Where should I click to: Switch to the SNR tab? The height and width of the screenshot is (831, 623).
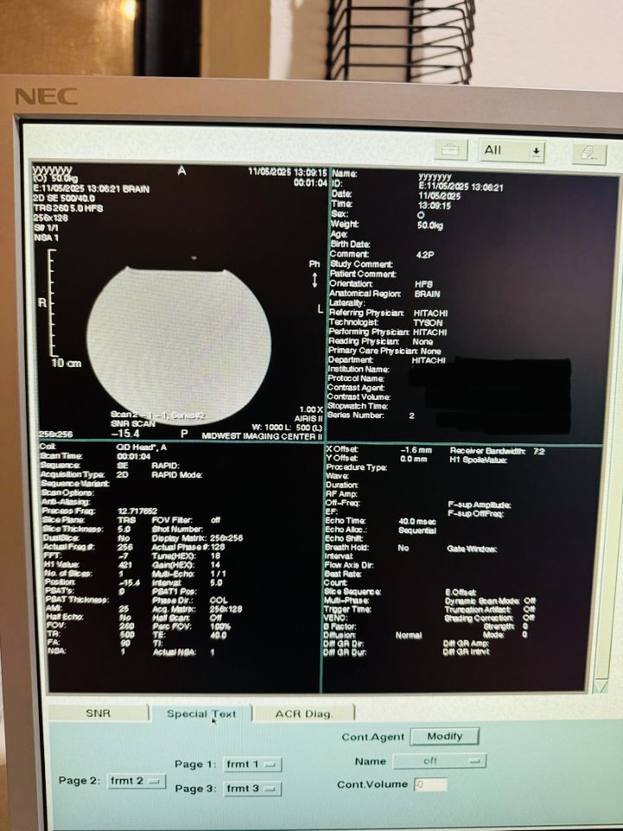click(x=98, y=713)
